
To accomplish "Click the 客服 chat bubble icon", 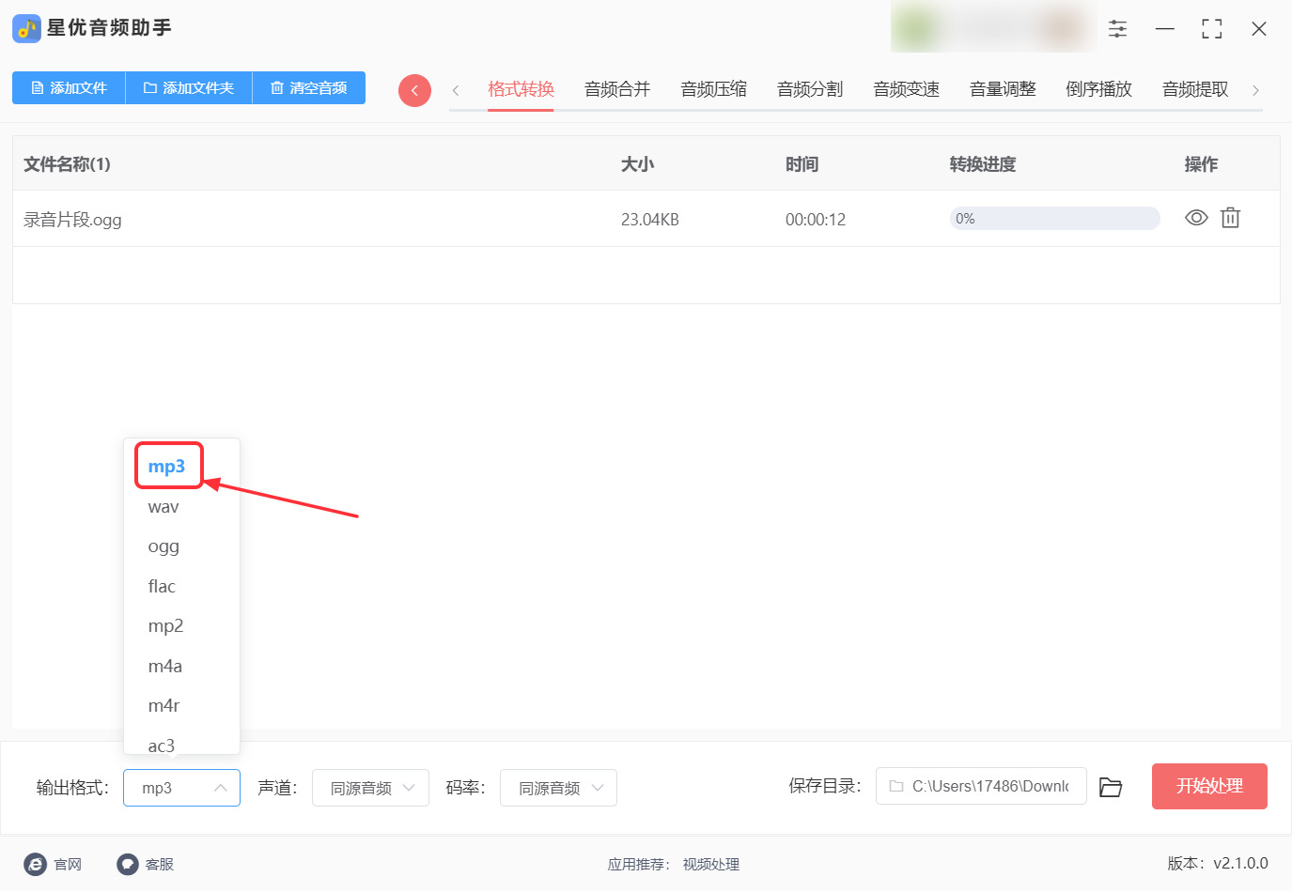I will coord(128,864).
